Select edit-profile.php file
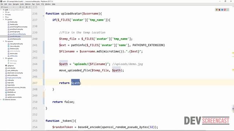Screen dimensions: 234x131 pos(11,75)
